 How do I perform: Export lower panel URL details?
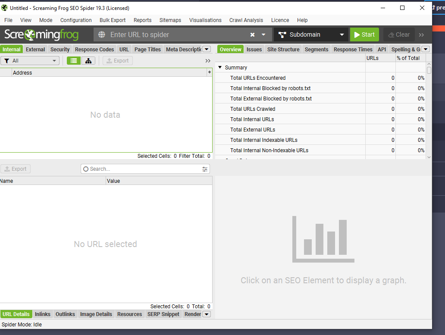[x=16, y=169]
